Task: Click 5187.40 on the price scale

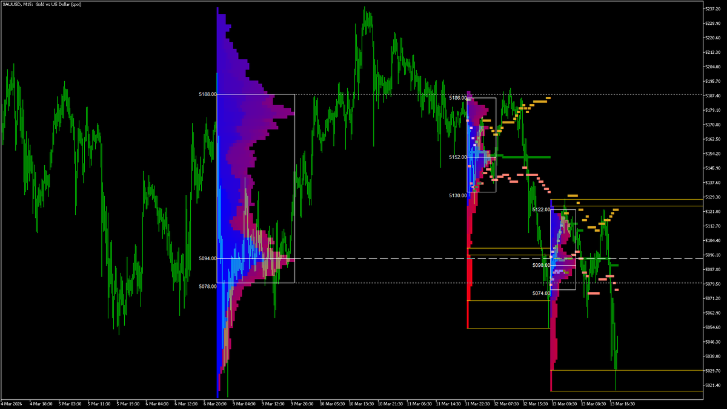Action: click(x=712, y=96)
